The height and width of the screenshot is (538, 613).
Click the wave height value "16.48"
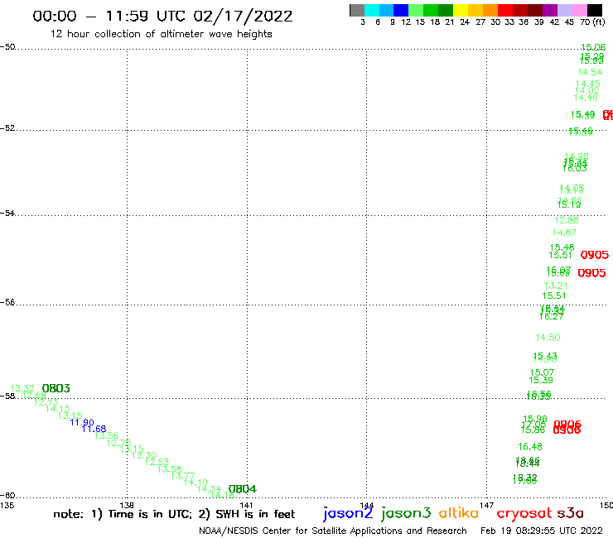point(530,447)
